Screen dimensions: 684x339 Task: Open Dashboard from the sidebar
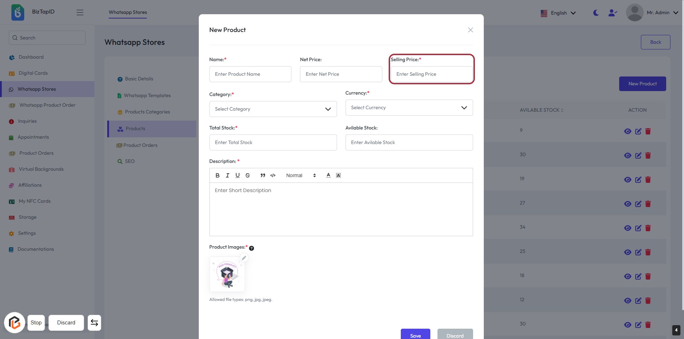pos(31,57)
